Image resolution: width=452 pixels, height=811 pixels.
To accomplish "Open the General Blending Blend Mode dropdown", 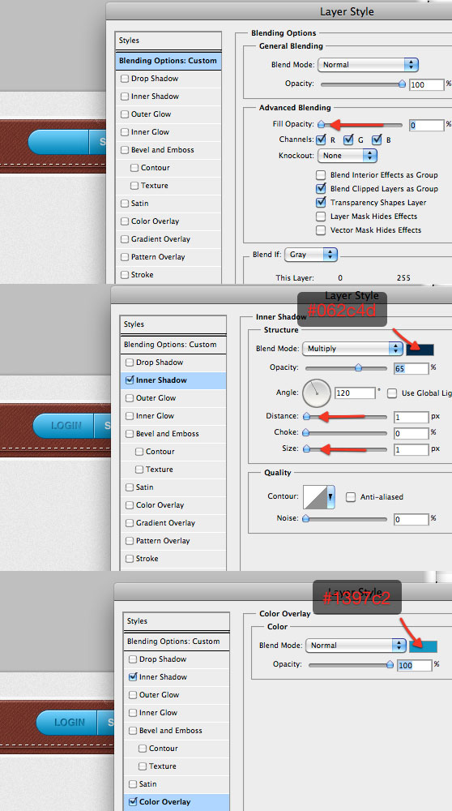I will [x=368, y=65].
